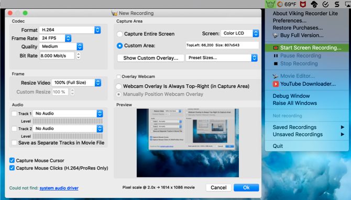
Task: Open About Viking Recorder Lite
Action: pyautogui.click(x=305, y=14)
